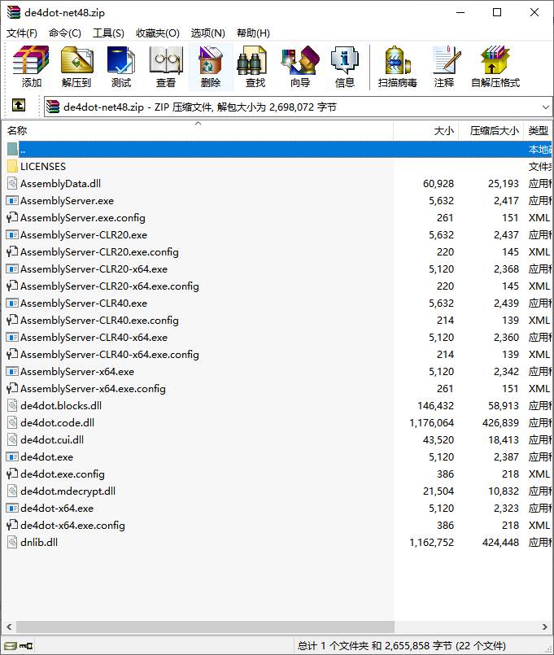Select the de4dot.code.dll file name
Screen dimensions: 554x655
click(57, 423)
